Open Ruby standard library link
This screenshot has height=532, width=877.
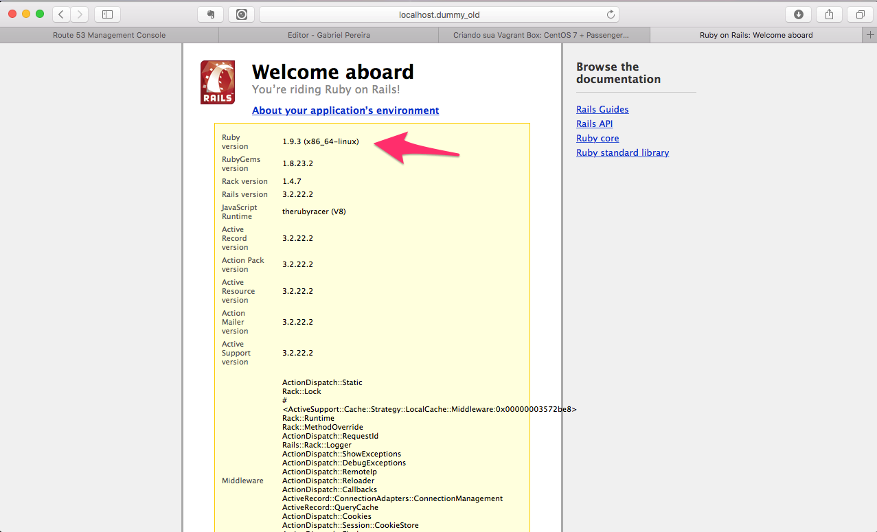coord(622,153)
